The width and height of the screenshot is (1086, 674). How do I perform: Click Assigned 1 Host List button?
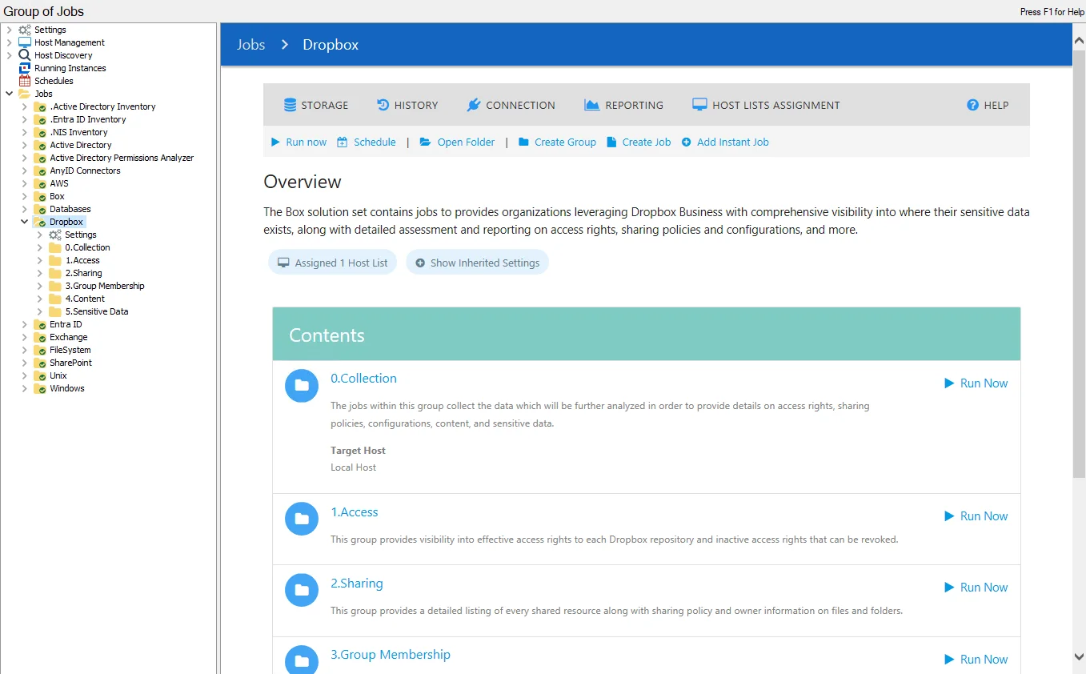tap(332, 263)
